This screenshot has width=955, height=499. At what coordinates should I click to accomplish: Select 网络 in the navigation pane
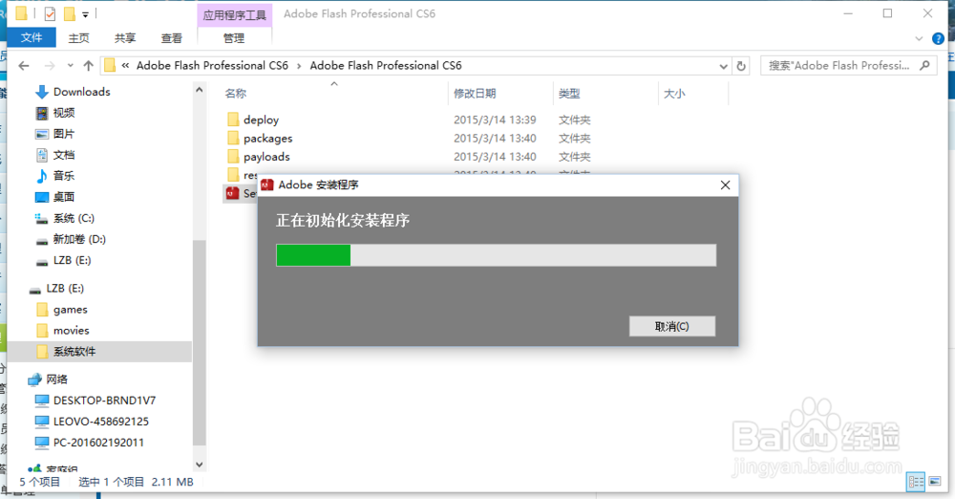pyautogui.click(x=56, y=380)
